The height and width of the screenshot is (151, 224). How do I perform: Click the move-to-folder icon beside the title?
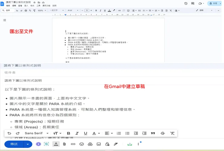[39, 2]
